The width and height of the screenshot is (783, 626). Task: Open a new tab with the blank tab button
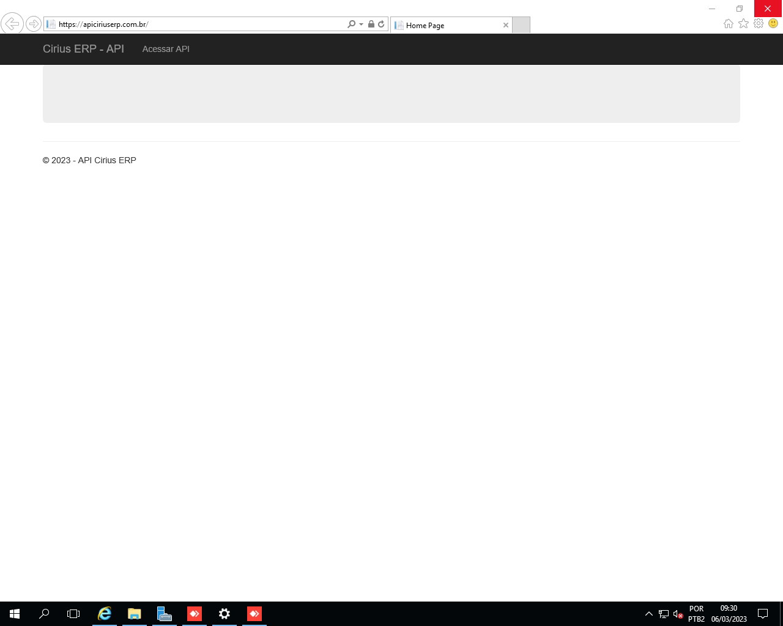pyautogui.click(x=521, y=25)
